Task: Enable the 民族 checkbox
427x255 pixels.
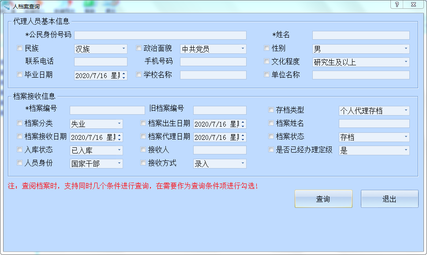Action: (x=19, y=48)
